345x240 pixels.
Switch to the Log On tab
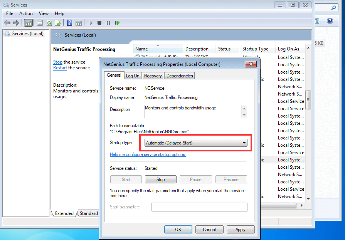133,76
